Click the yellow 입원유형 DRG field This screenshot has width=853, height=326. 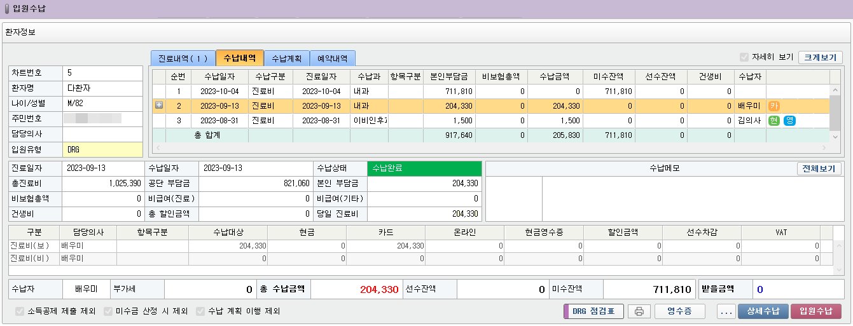click(102, 149)
